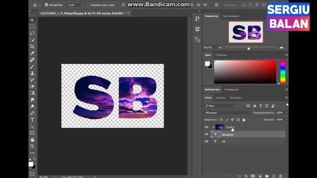Open the History panel icon in the dock
This screenshot has height=178, width=317.
click(197, 19)
